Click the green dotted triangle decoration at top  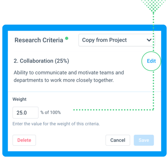pos(154,5)
